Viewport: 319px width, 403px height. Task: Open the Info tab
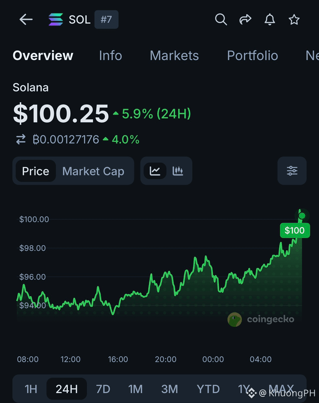111,55
